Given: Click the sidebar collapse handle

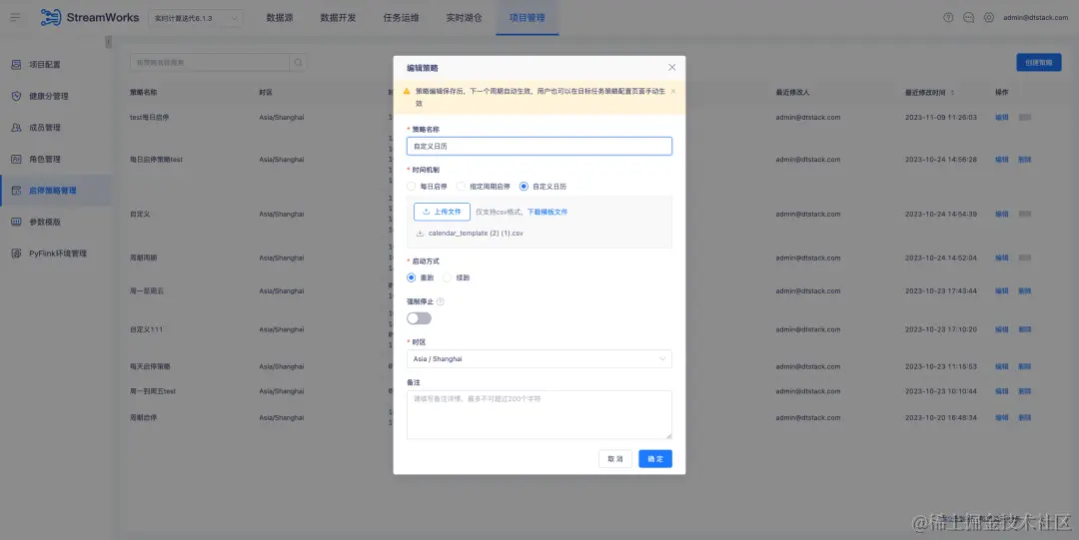Looking at the screenshot, I should 108,42.
